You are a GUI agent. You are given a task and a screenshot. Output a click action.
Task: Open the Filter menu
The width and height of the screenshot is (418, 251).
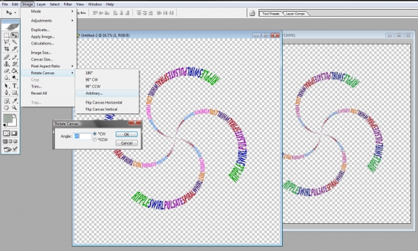point(68,4)
